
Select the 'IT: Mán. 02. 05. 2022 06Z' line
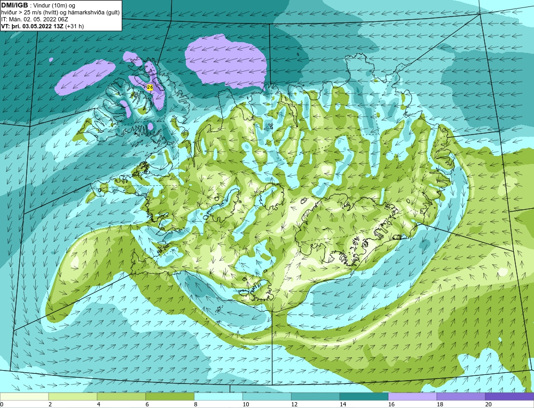pyautogui.click(x=34, y=19)
